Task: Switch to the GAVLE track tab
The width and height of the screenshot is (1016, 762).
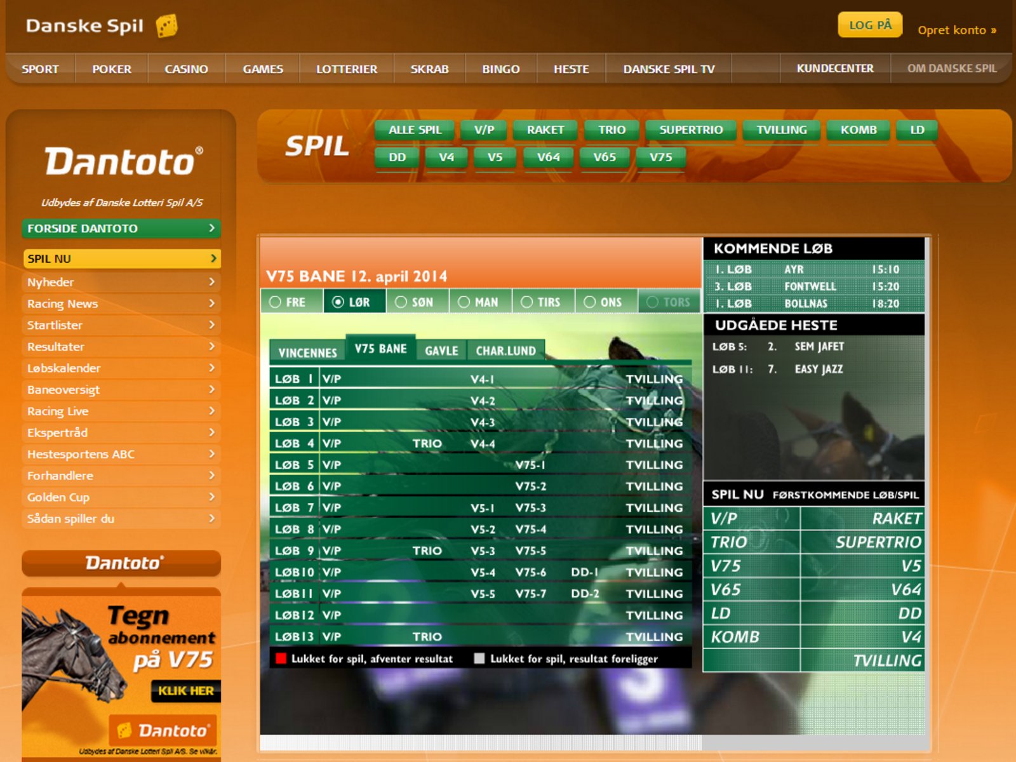Action: 441,351
